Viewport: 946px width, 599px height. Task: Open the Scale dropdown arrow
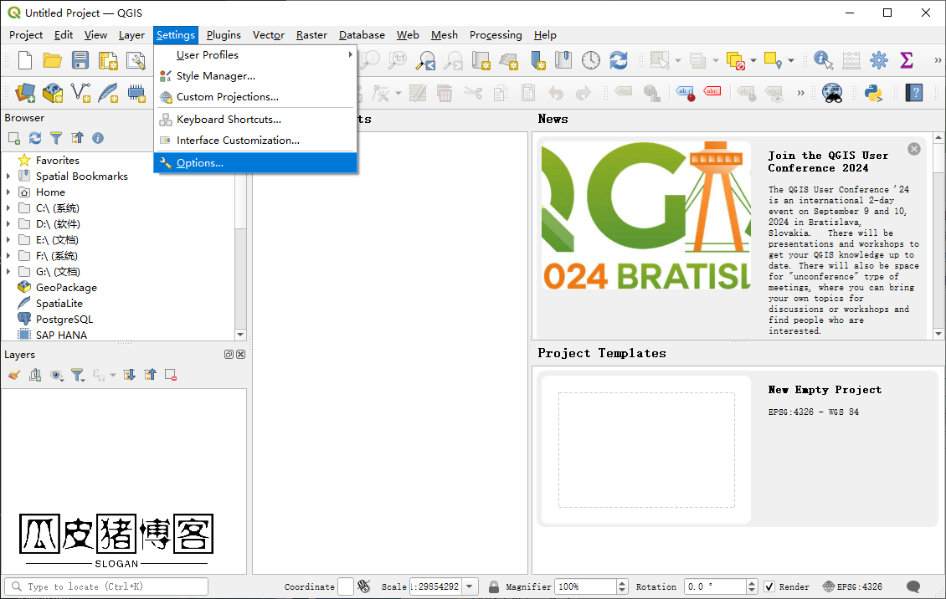pyautogui.click(x=470, y=586)
